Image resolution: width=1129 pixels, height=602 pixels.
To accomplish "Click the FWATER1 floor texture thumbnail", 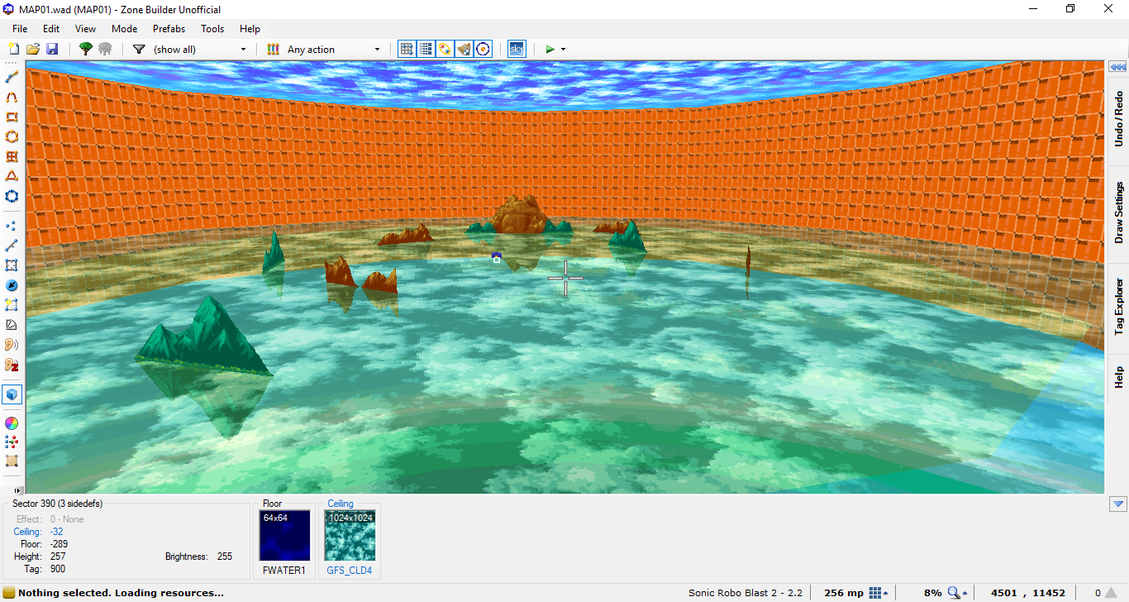I will point(284,536).
